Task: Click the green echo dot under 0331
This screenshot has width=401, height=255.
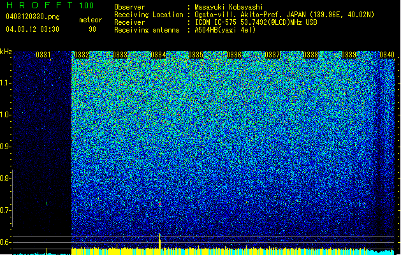Action: click(47, 203)
